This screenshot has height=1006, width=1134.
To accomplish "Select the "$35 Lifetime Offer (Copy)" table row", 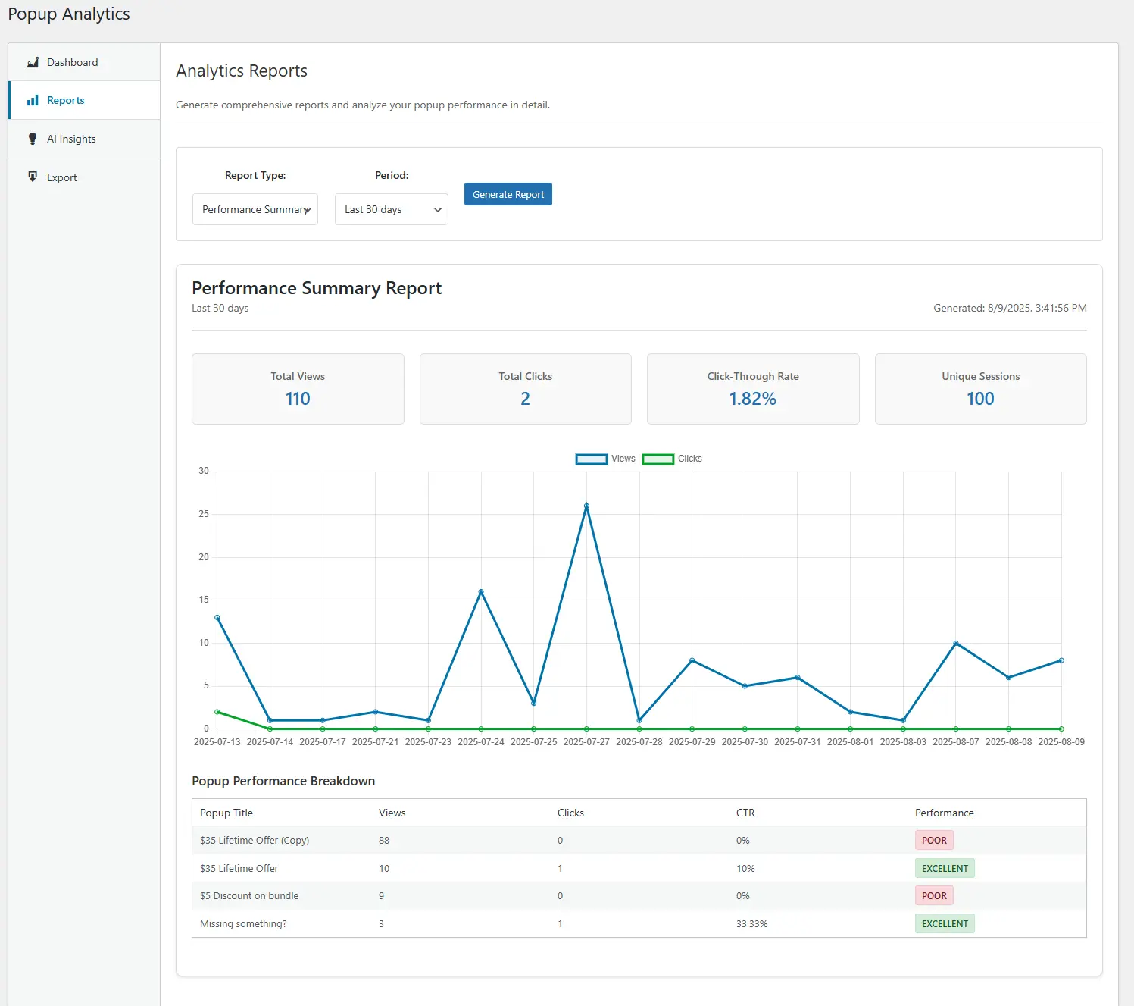I will [255, 840].
